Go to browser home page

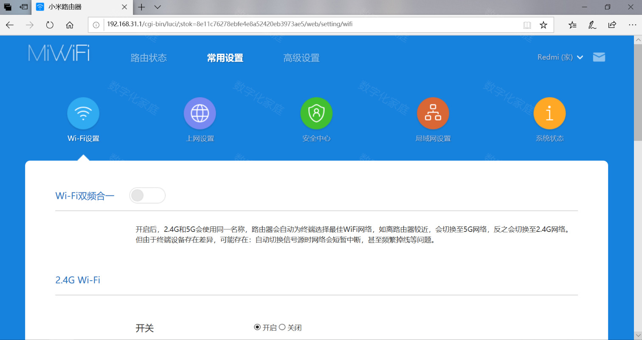(70, 25)
